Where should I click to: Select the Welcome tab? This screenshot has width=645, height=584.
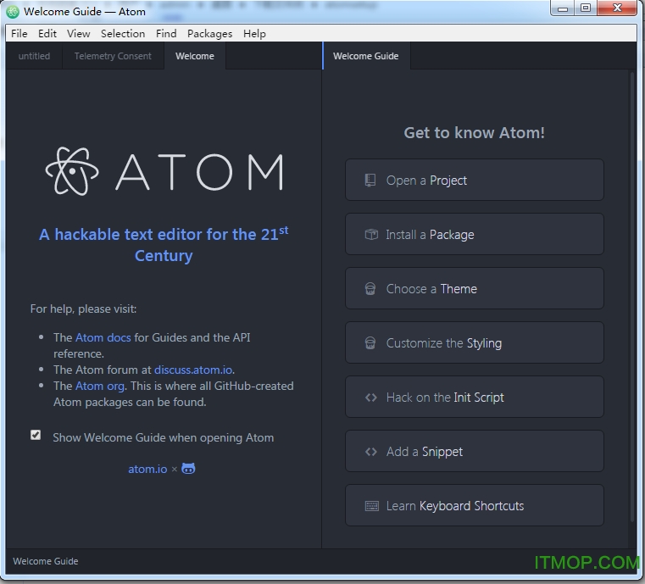195,56
